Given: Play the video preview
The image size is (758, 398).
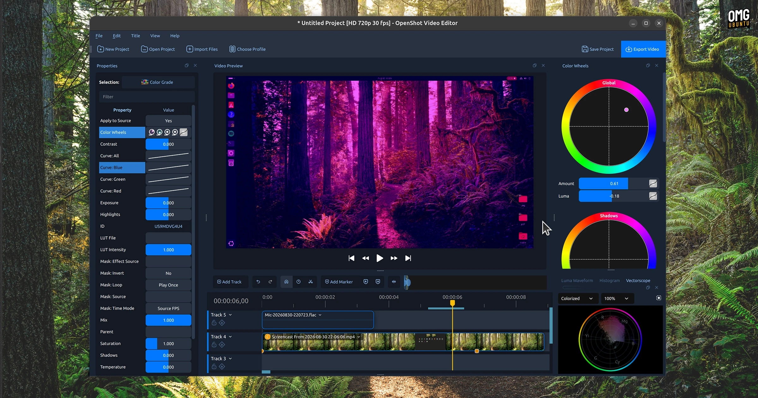Looking at the screenshot, I should [380, 258].
